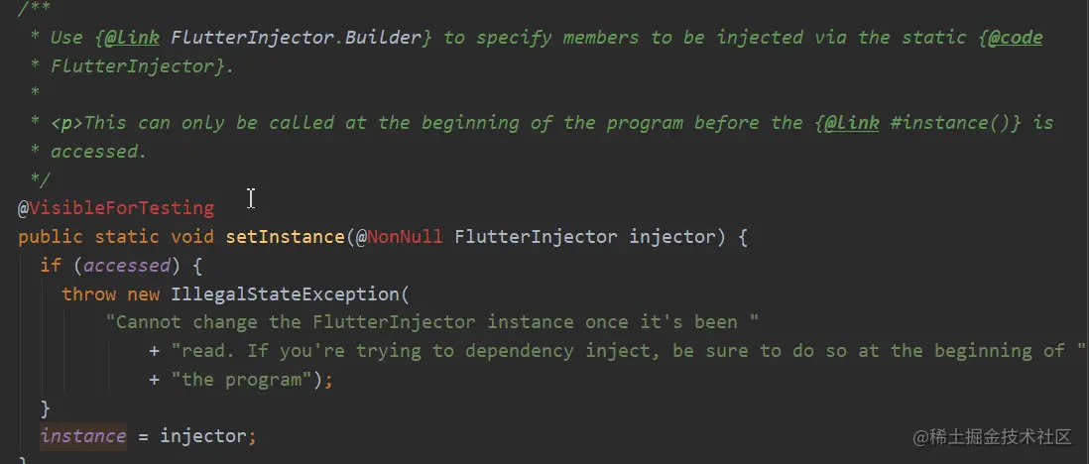Viewport: 1089px width, 464px height.
Task: Click the FlutterInjector parameter type
Action: [x=536, y=237]
